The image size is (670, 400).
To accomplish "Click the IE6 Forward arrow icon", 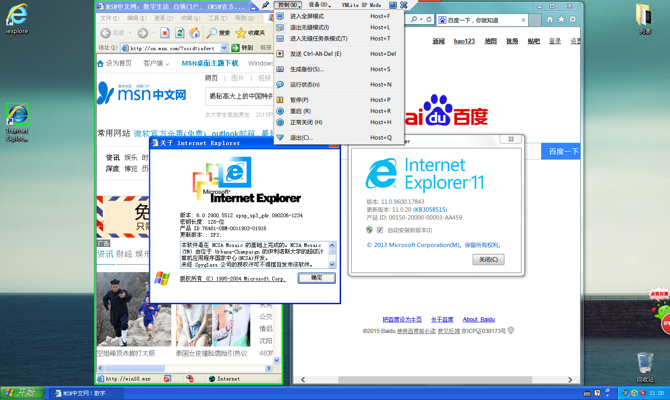I will [x=143, y=33].
